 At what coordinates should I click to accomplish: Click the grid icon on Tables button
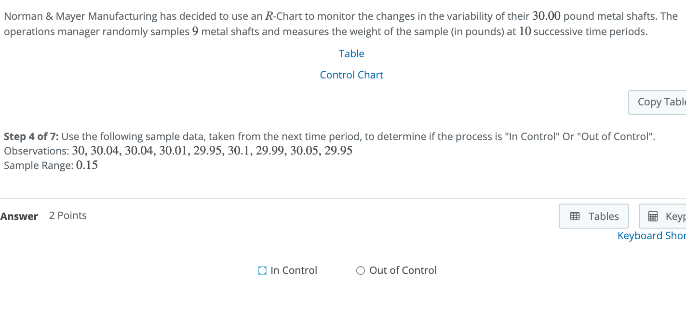point(575,217)
